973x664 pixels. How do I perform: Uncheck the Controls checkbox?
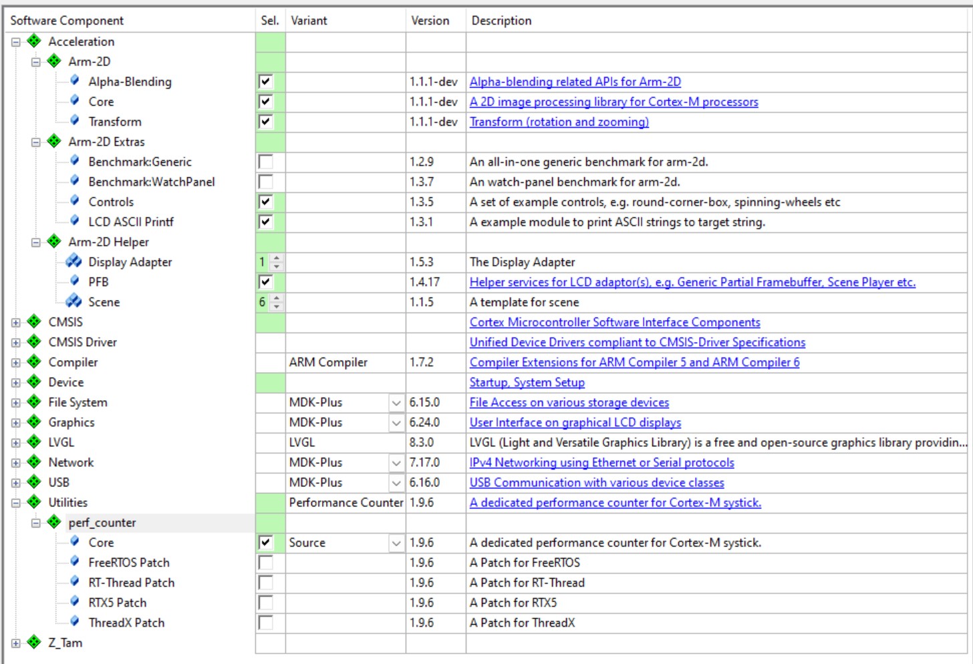click(x=265, y=202)
